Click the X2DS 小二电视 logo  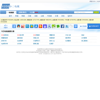(x=10, y=6)
